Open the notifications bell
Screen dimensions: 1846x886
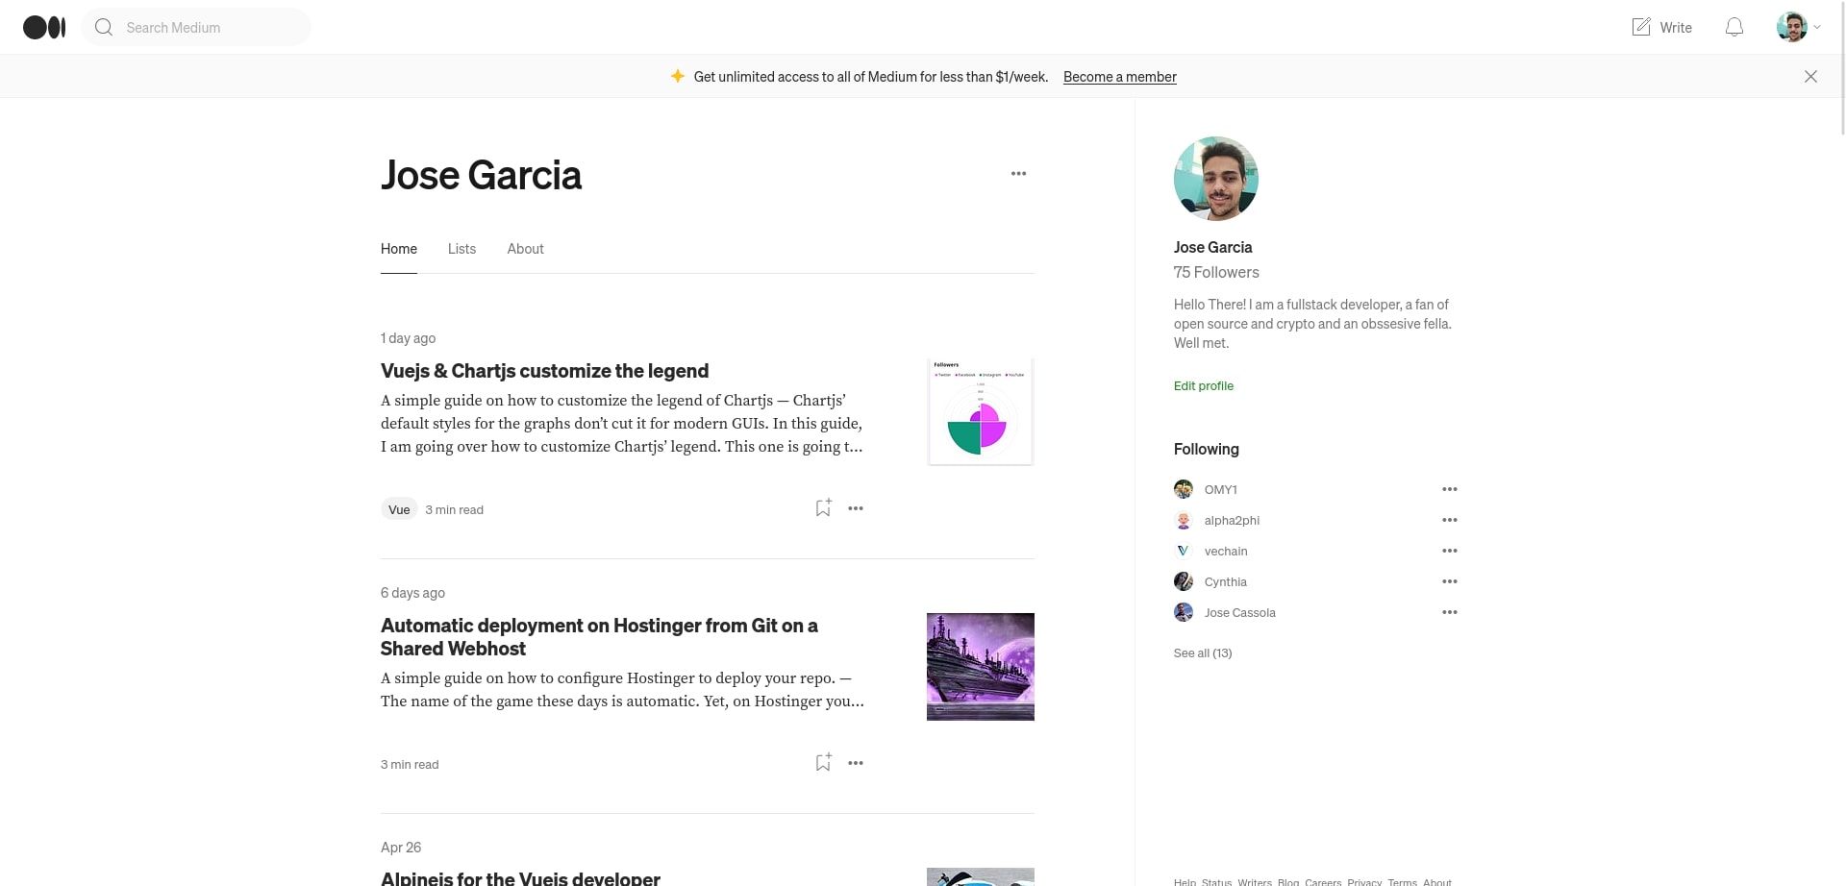(1734, 27)
